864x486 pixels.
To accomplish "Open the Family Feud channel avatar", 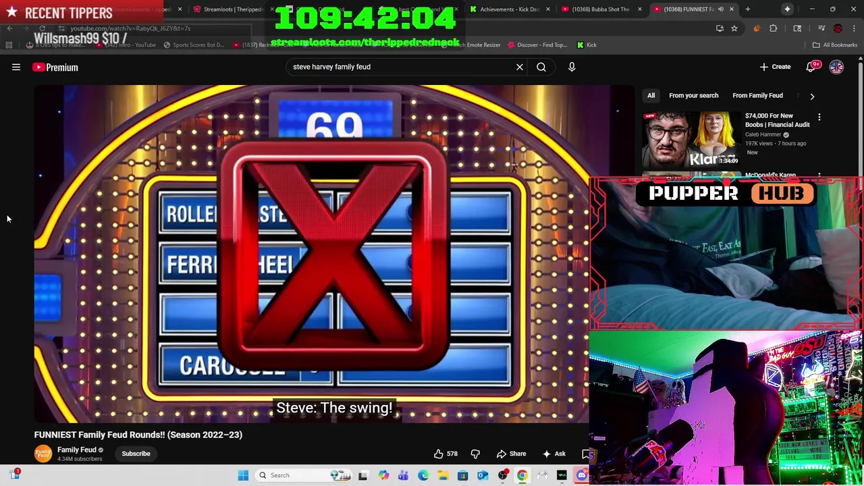I will (43, 454).
